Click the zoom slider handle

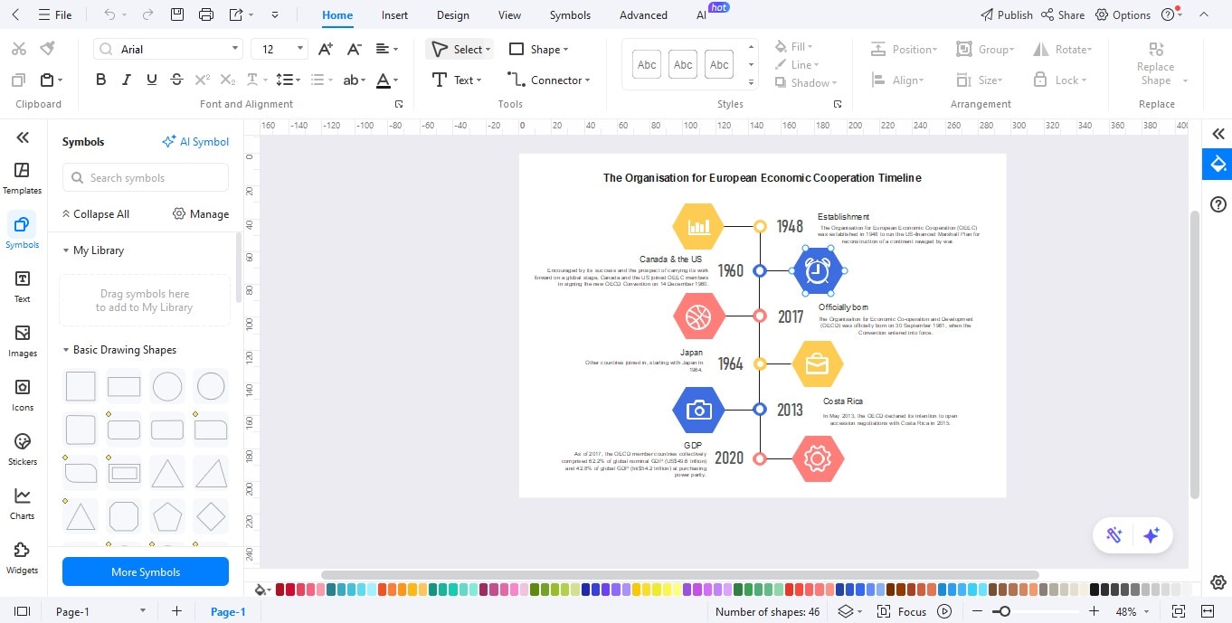[1004, 611]
